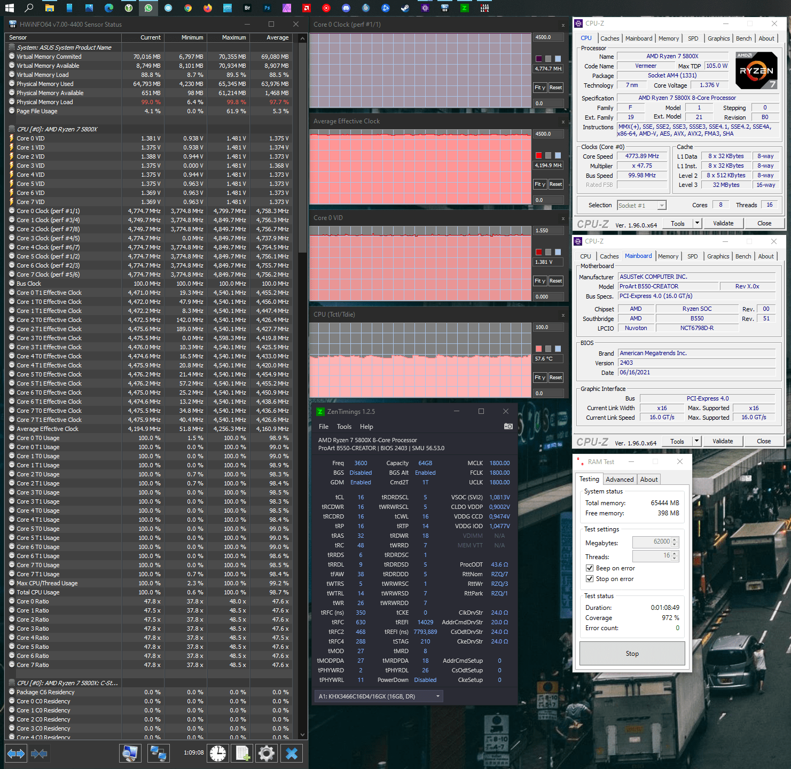
Task: Close sensors with blue X icon
Action: point(292,753)
